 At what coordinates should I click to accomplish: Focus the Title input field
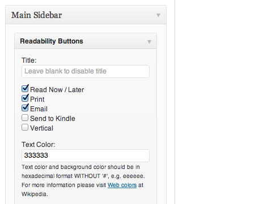[x=86, y=71]
